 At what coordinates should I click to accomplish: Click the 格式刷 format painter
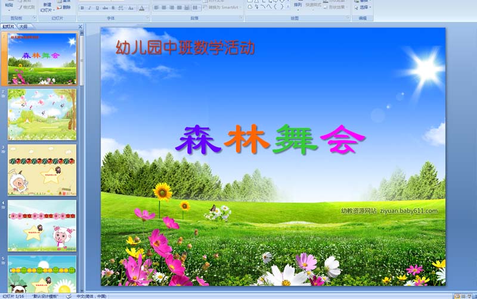coord(26,7)
